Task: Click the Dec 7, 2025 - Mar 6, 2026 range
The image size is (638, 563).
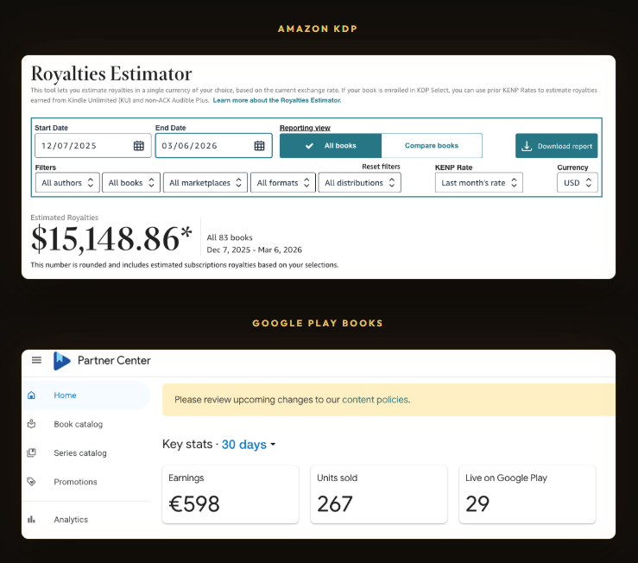Action: point(255,250)
